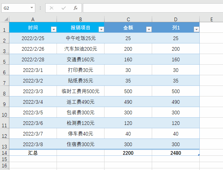Select the date cell 2022/3/5
The image size is (223, 170).
(x=33, y=112)
